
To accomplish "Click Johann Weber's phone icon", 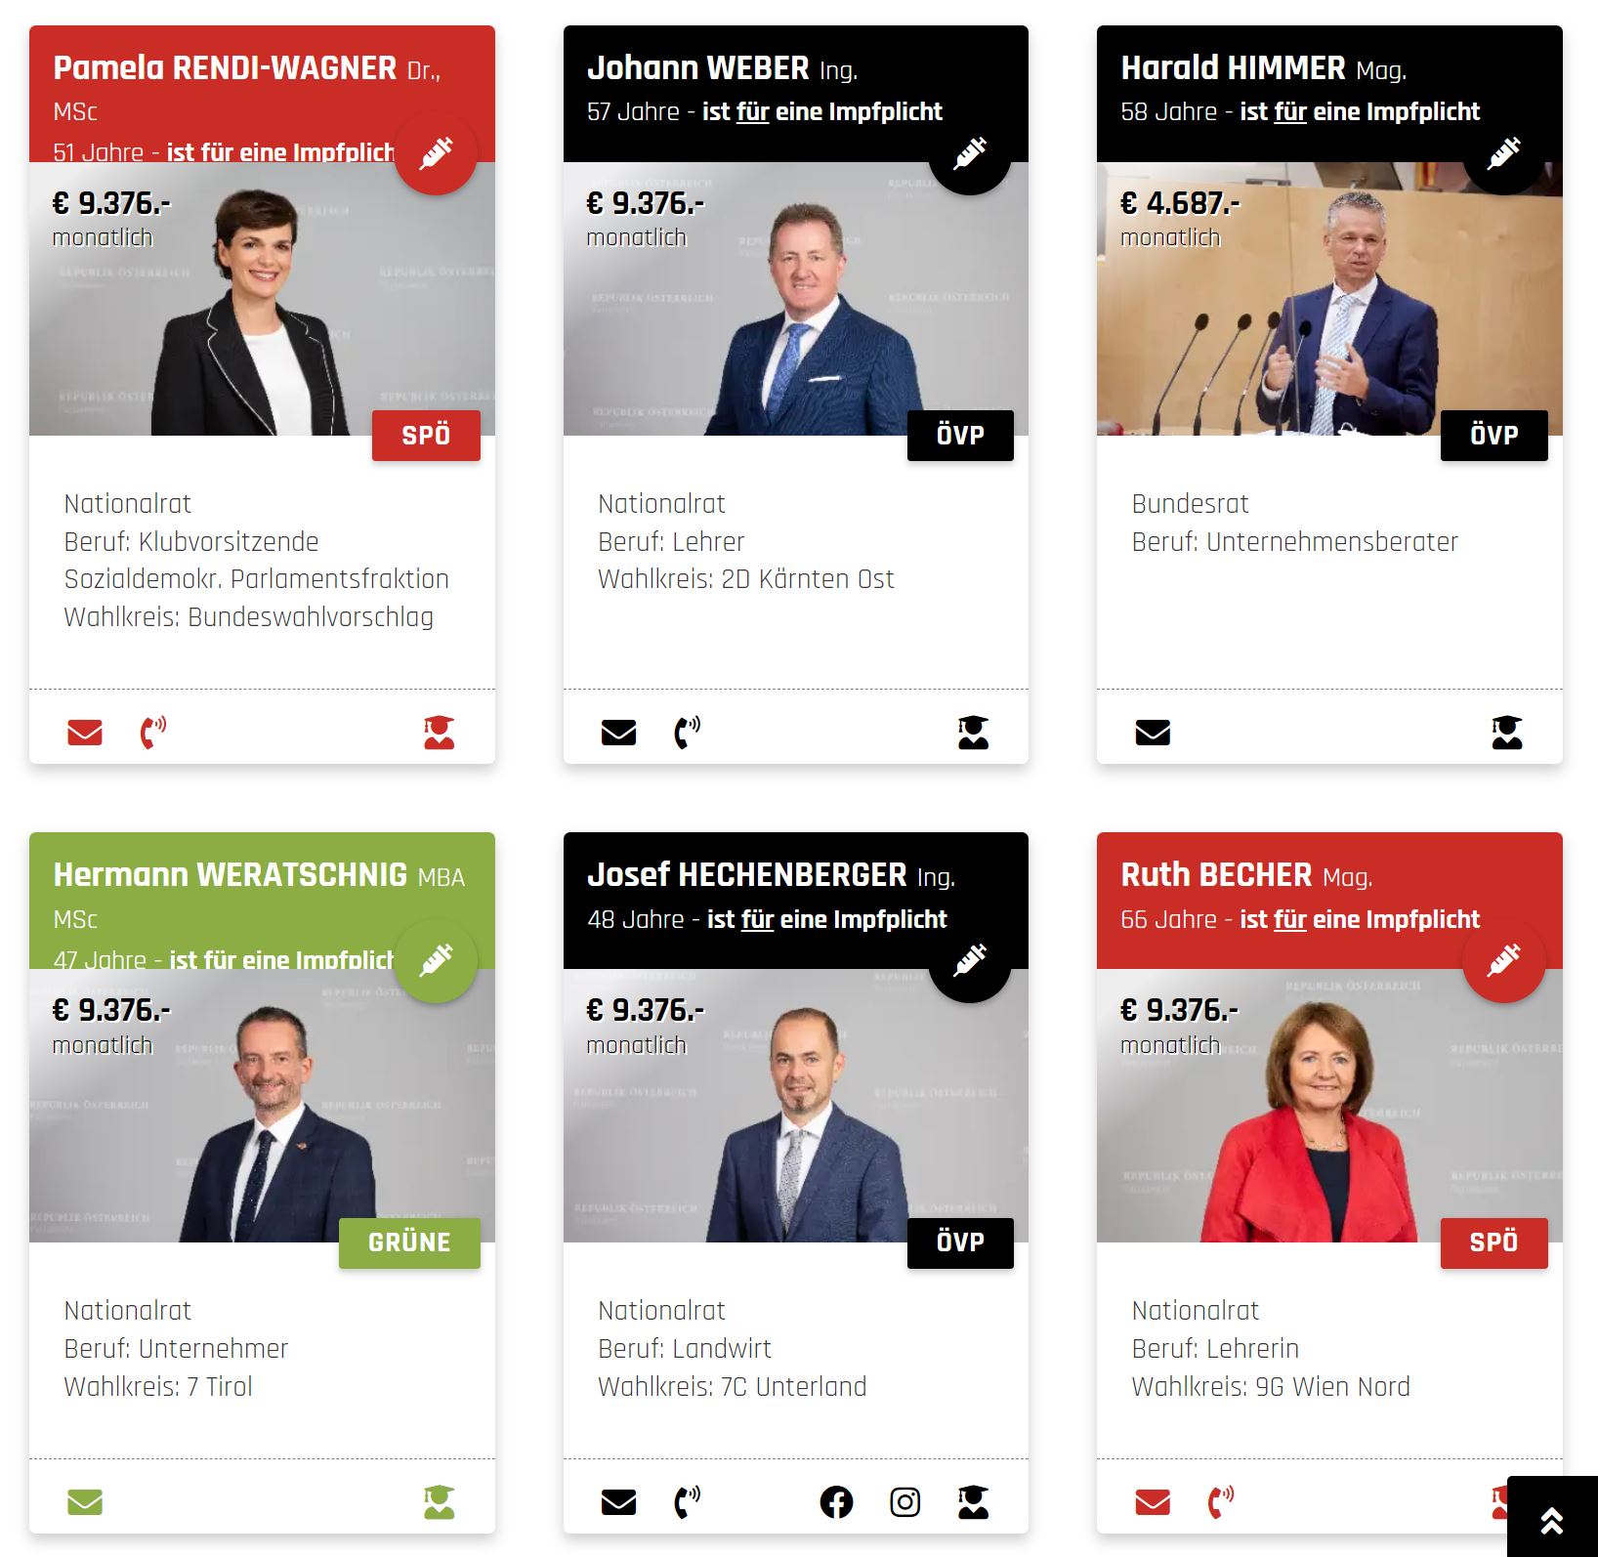I will [688, 732].
